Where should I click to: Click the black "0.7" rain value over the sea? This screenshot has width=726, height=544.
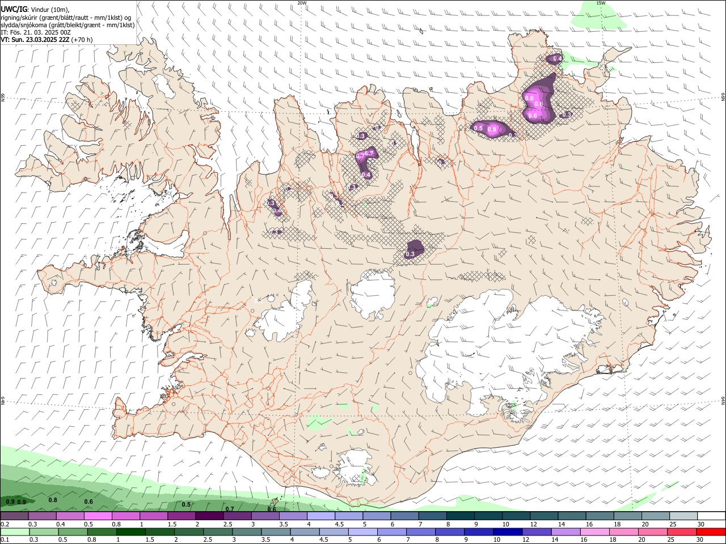coord(230,509)
